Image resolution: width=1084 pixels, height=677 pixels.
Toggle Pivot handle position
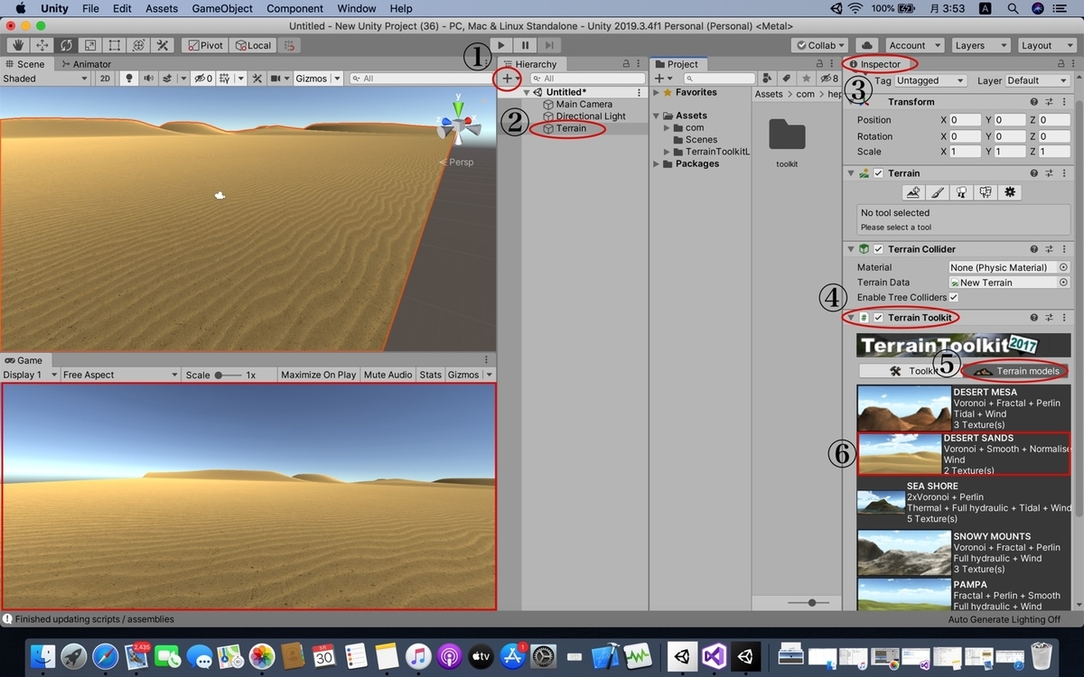click(x=204, y=45)
